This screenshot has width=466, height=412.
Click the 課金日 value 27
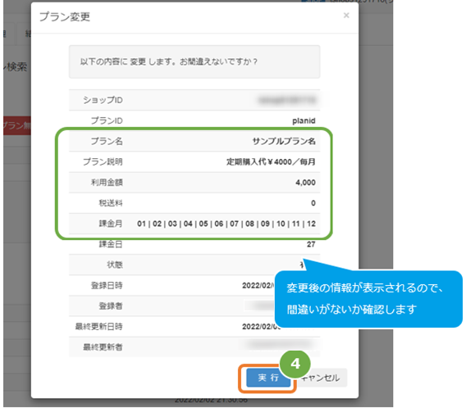311,244
